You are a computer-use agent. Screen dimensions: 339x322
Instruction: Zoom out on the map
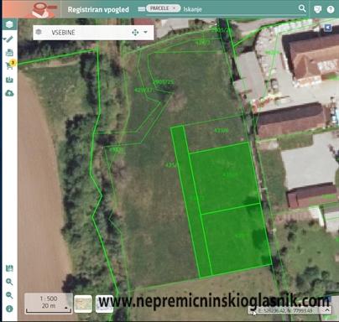9,295
